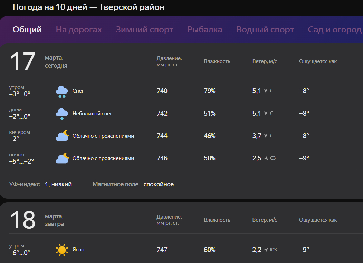Click the partly cloudy moon icon for evening
Screen dimensions: 363x263
(63, 136)
